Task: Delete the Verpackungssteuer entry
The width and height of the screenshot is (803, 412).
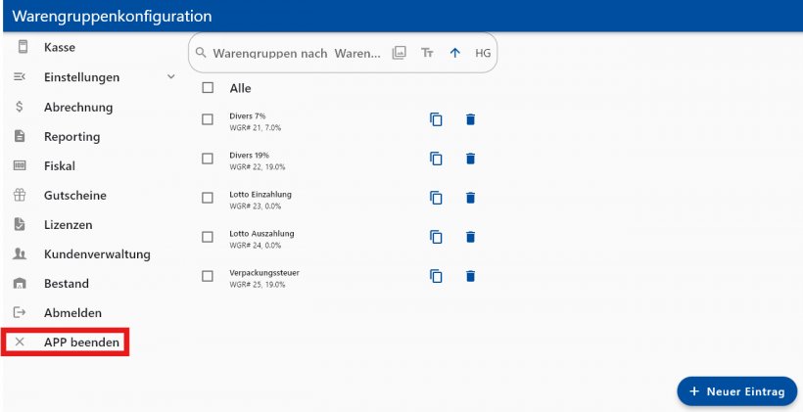Action: [470, 276]
